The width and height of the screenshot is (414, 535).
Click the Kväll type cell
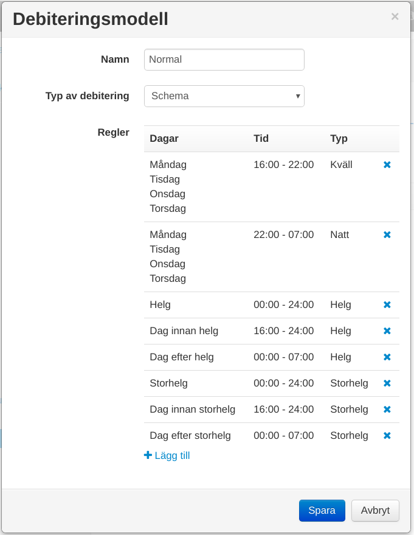click(x=341, y=165)
